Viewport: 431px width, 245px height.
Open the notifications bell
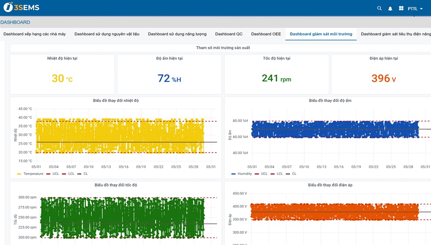pyautogui.click(x=390, y=9)
